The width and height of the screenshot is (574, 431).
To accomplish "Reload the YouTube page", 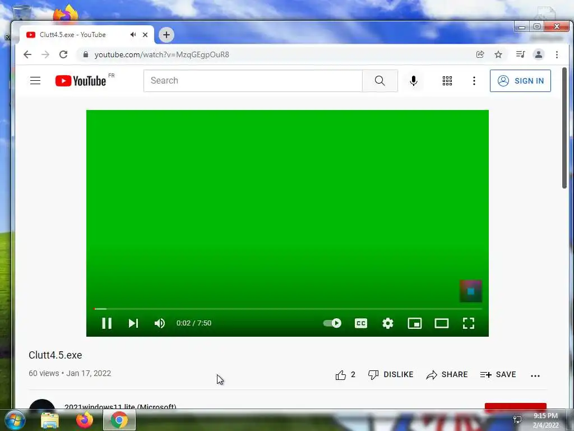I will [x=63, y=54].
